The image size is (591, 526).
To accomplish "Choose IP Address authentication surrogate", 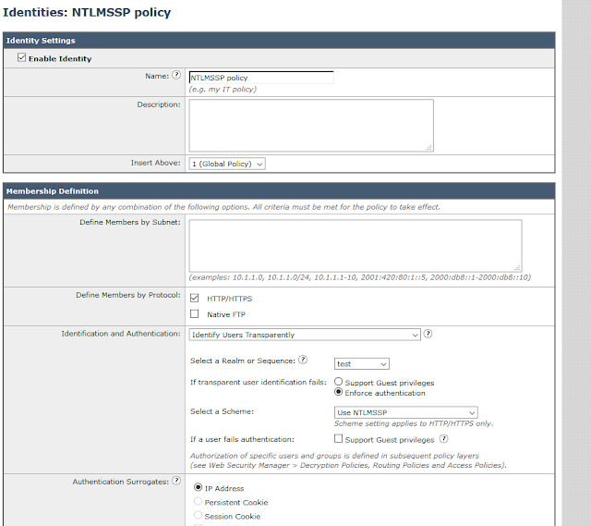I will [x=198, y=487].
